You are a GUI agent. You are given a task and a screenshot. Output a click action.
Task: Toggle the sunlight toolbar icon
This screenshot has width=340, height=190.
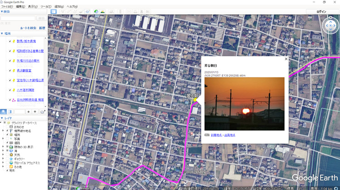coord(102,11)
